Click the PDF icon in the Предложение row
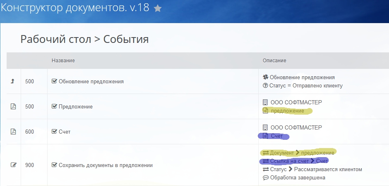Image resolution: width=389 pixels, height=186 pixels. pyautogui.click(x=13, y=106)
